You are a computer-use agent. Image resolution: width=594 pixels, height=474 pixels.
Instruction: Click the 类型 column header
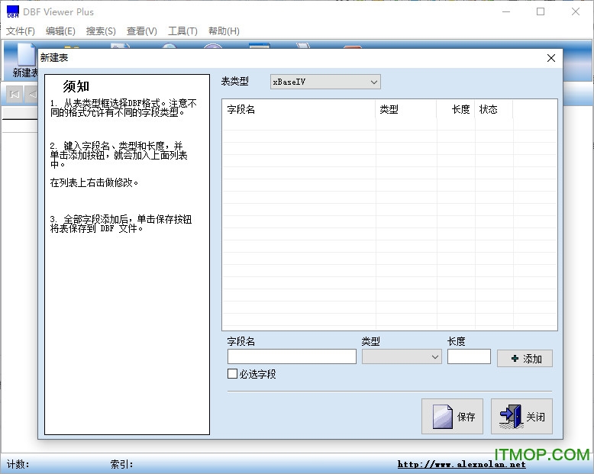pyautogui.click(x=405, y=109)
